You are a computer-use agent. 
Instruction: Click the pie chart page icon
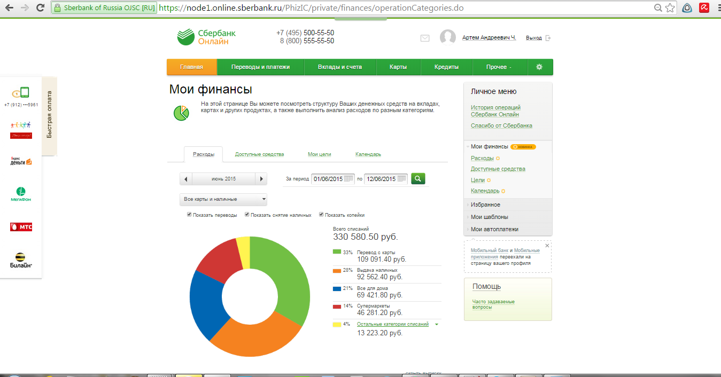[x=181, y=113]
